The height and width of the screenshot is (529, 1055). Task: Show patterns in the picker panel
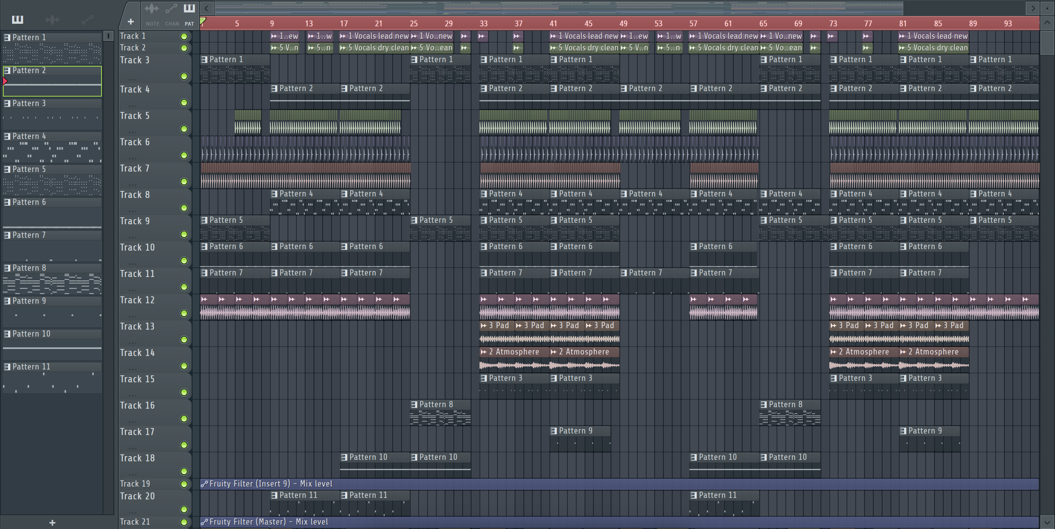pyautogui.click(x=17, y=19)
